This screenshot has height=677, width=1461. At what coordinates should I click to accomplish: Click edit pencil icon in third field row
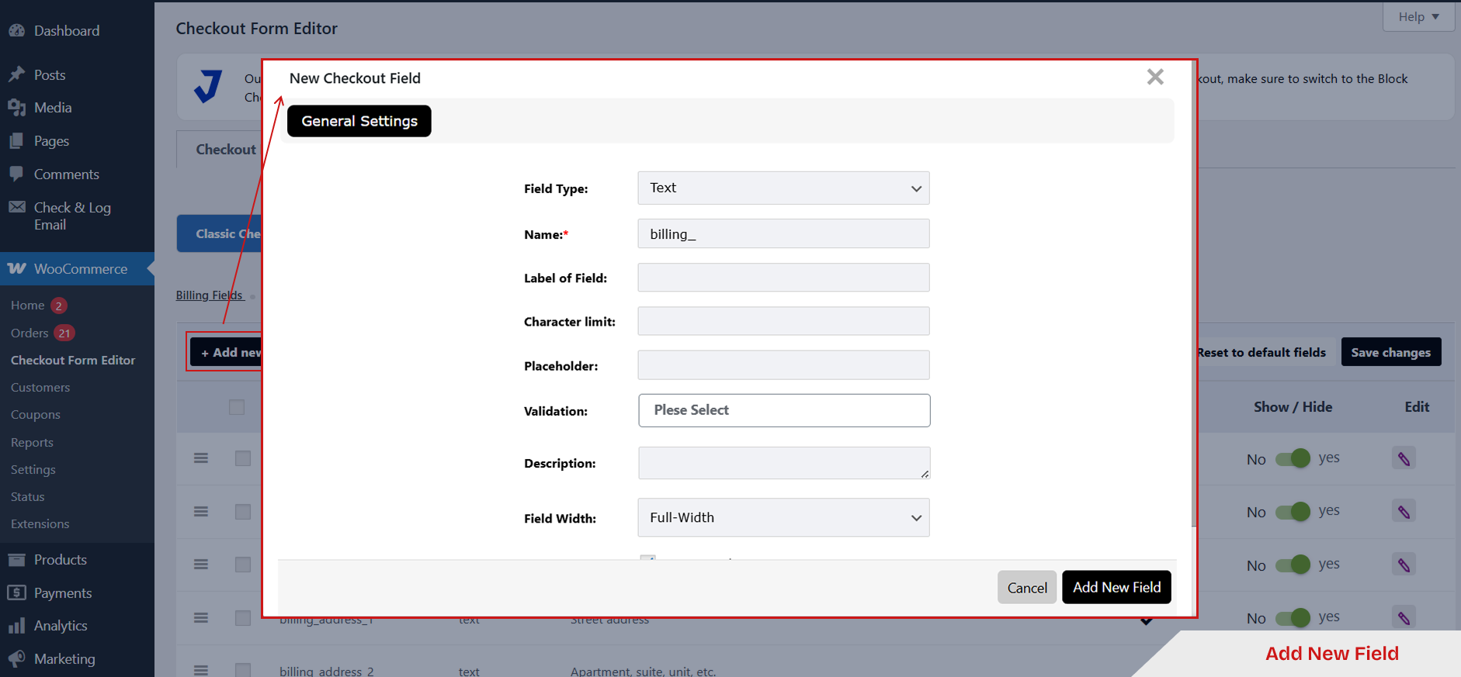tap(1404, 565)
